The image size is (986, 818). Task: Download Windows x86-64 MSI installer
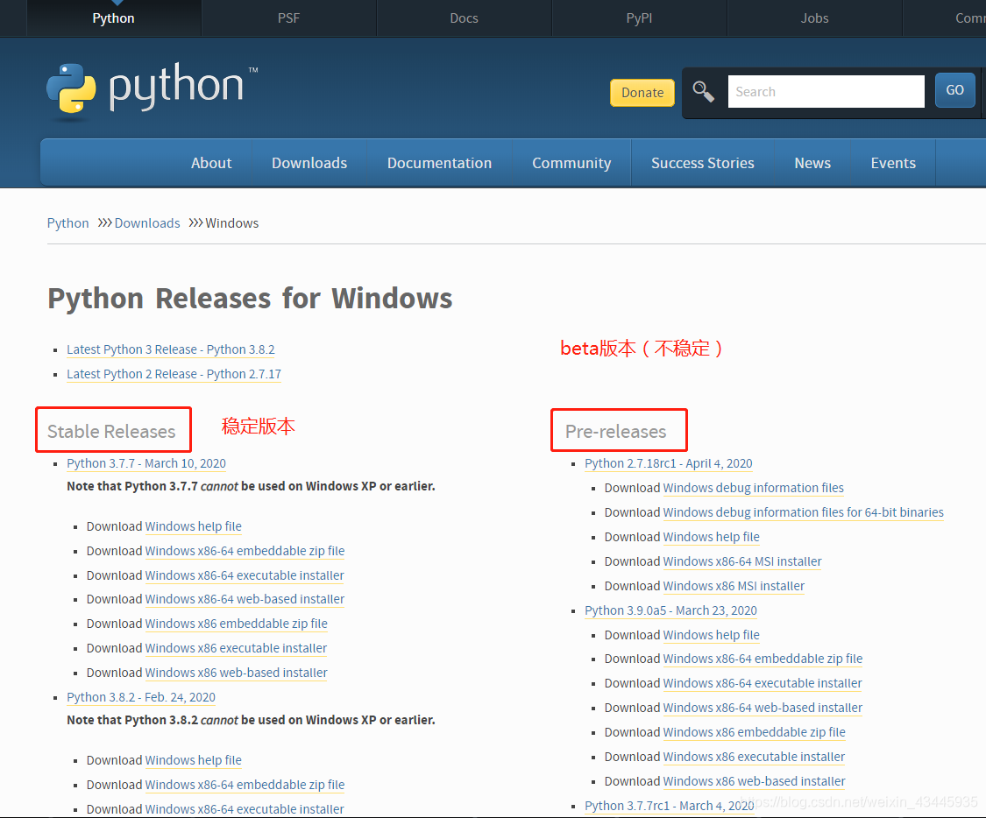[x=742, y=561]
